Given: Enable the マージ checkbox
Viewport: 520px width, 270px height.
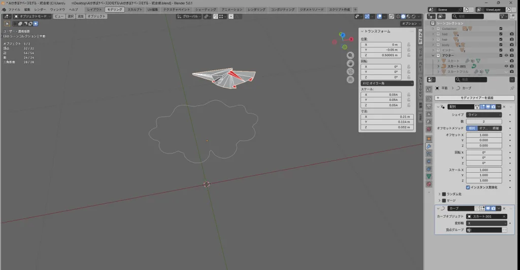Looking at the screenshot, I should [x=444, y=201].
